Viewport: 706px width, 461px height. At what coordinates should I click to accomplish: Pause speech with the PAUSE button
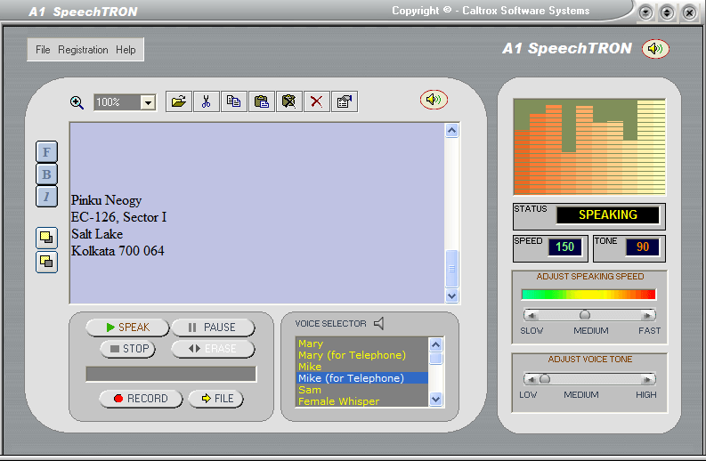coord(213,328)
